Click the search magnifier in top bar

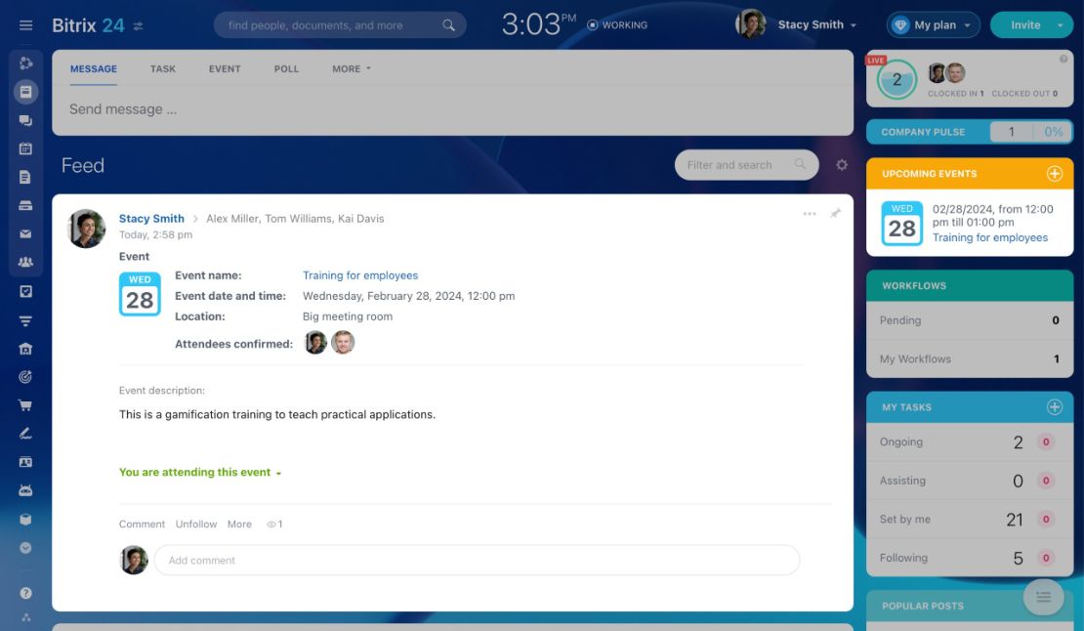tap(448, 25)
